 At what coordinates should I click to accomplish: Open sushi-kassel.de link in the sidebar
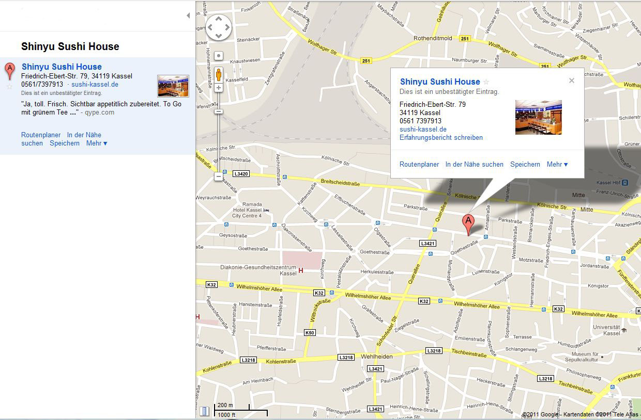click(x=95, y=85)
